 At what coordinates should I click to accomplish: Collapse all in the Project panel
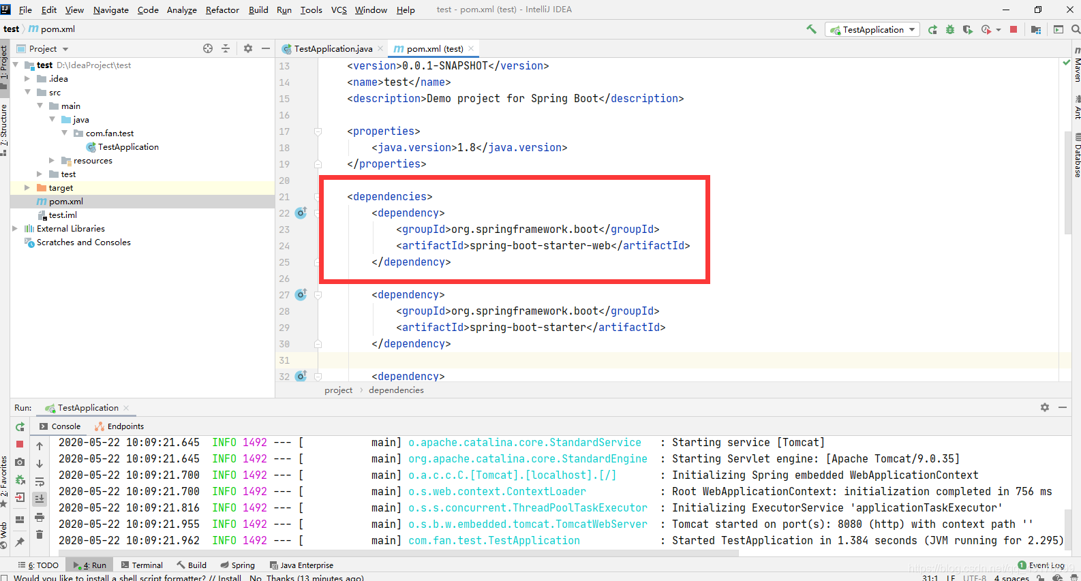tap(226, 48)
